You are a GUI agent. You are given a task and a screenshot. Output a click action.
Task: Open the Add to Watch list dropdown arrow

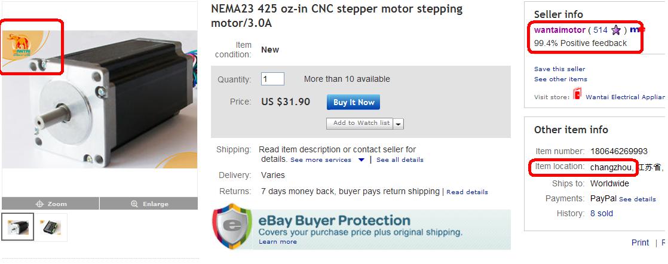(x=399, y=124)
